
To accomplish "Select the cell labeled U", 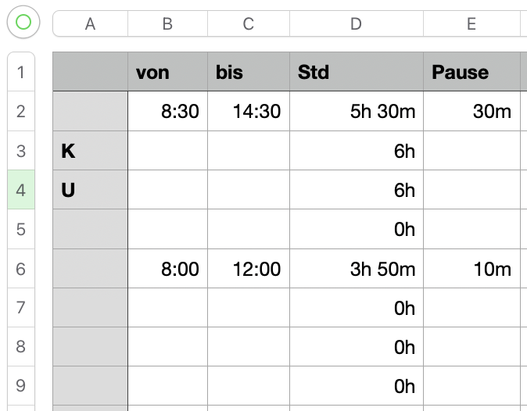I will 90,190.
